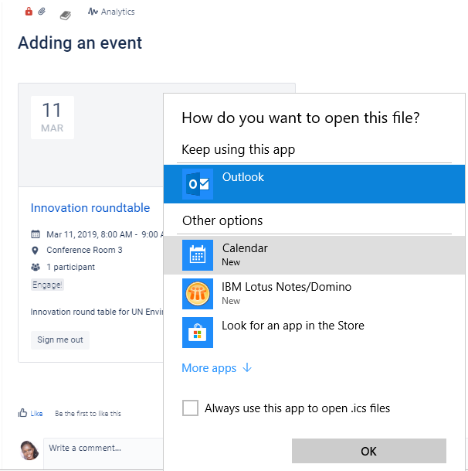
Task: Choose the Calendar app icon
Action: point(198,255)
